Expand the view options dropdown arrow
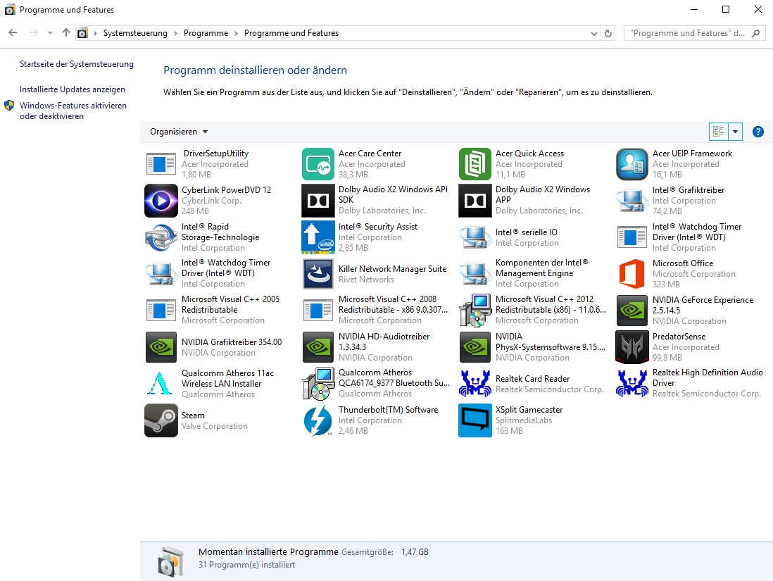Screen dimensions: 773x581 pos(735,132)
